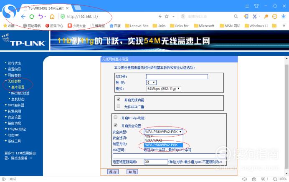The width and height of the screenshot is (289, 182).
Task: Expand the routing function menu
Action: click(14, 123)
